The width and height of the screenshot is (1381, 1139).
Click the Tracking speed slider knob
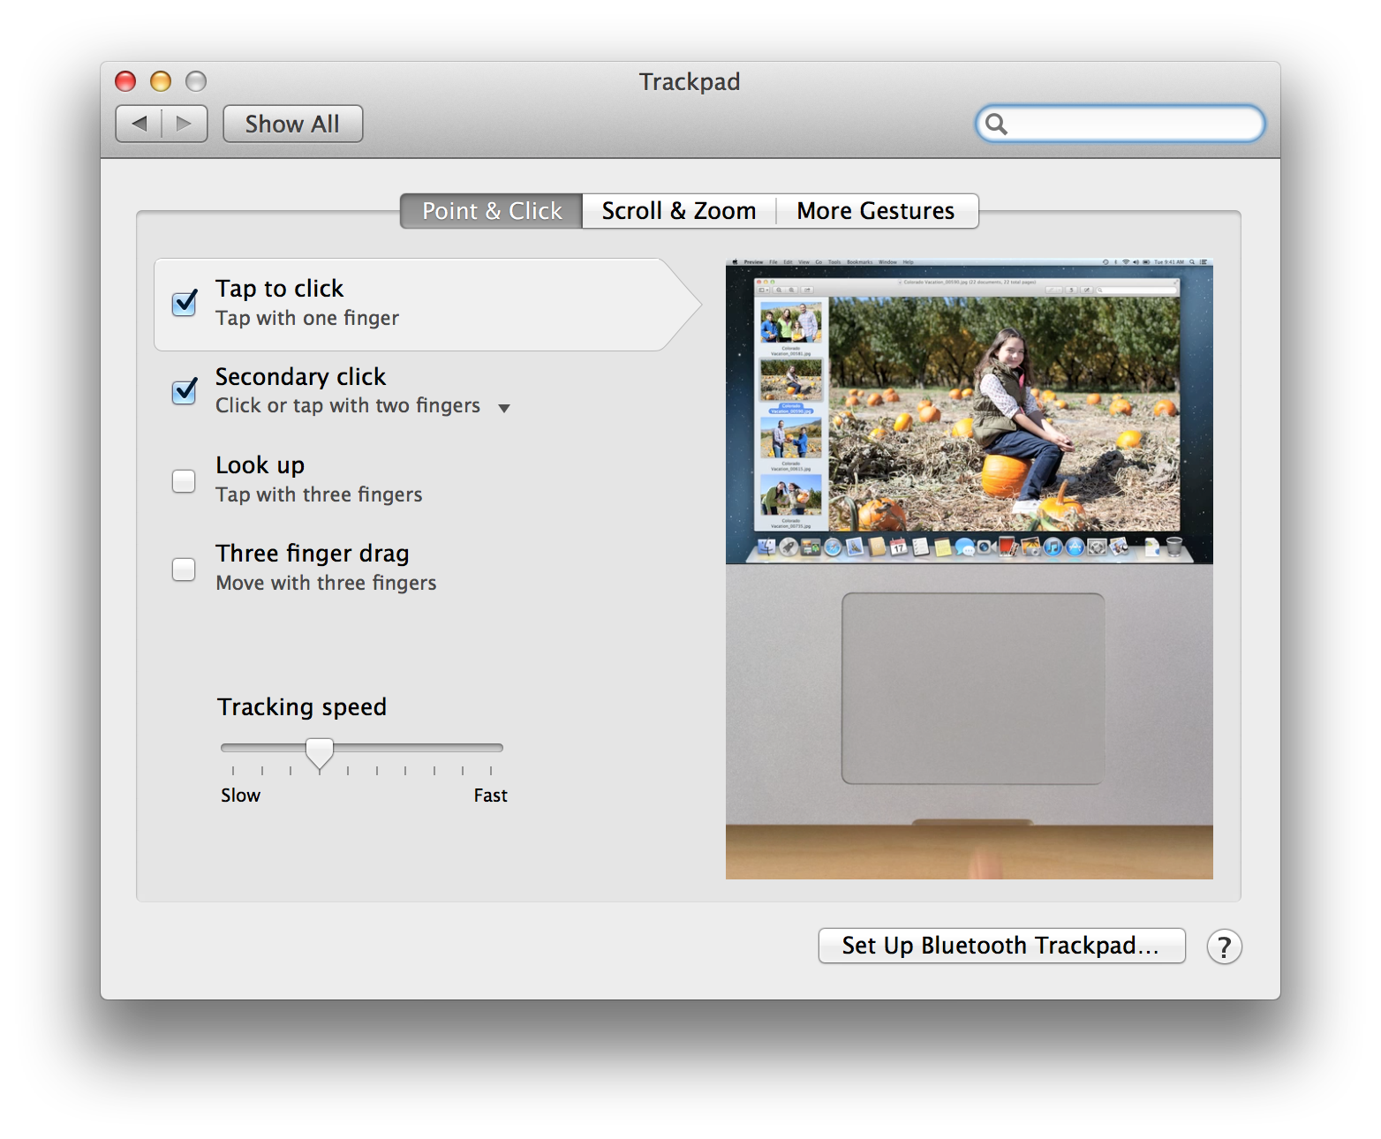(320, 754)
